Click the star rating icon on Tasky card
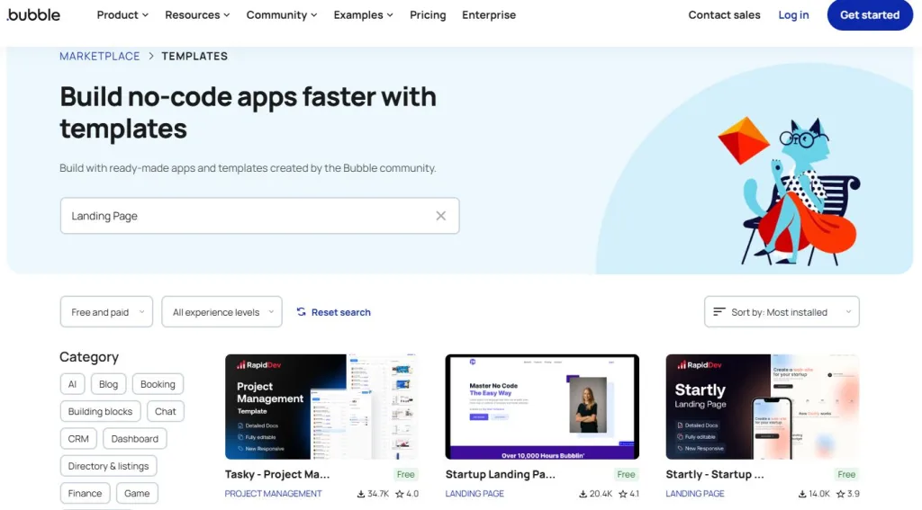Viewport: 922px width, 510px height. [399, 494]
